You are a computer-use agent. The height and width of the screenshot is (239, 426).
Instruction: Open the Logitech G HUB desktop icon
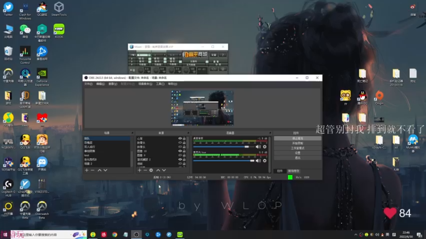tap(8, 188)
